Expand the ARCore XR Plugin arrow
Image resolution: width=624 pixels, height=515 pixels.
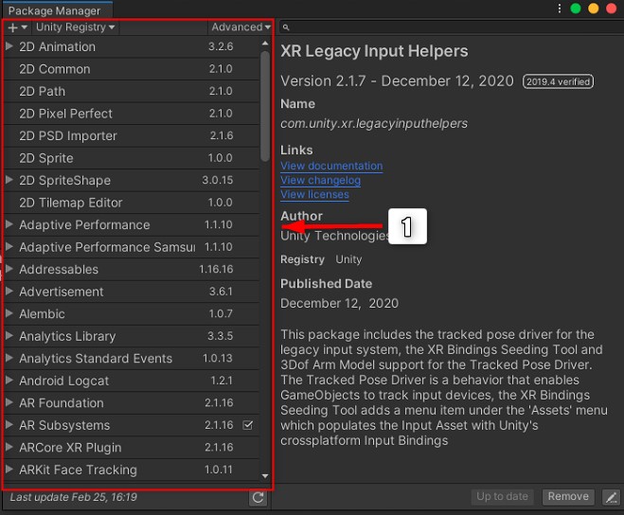coord(9,448)
